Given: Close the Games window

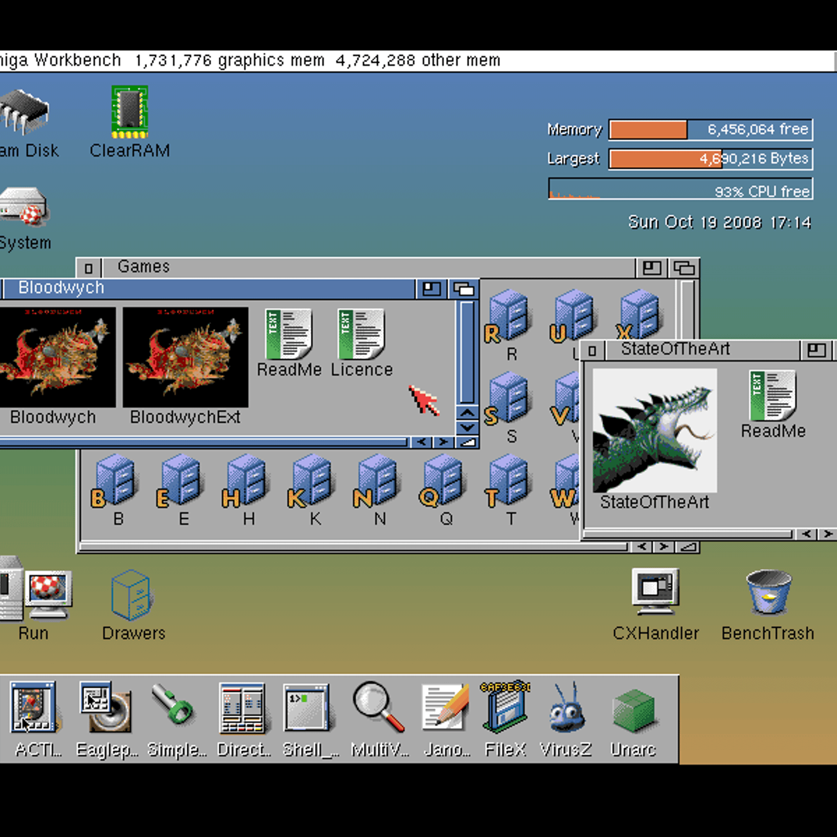Looking at the screenshot, I should (89, 268).
